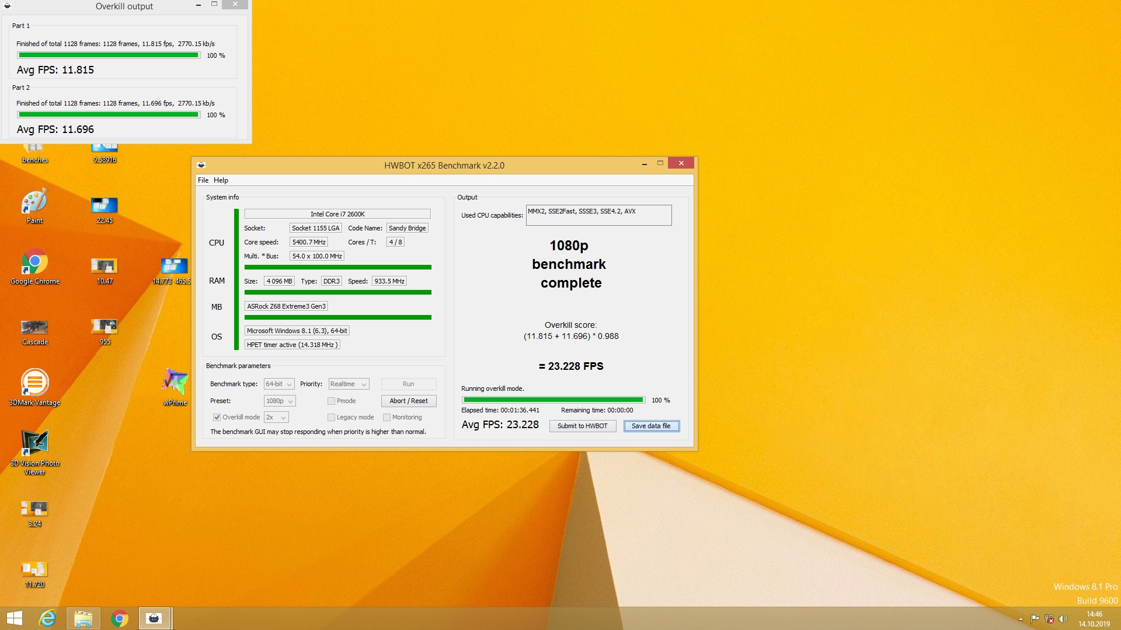The width and height of the screenshot is (1121, 630).
Task: Open Action Center flag icon
Action: (1035, 619)
